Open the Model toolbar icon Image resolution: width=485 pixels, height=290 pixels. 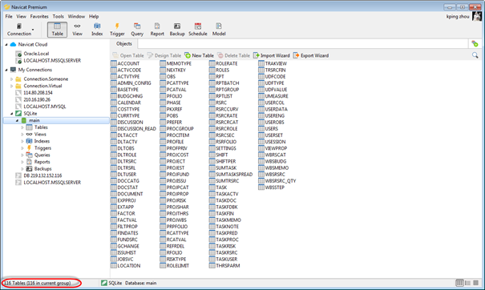[219, 30]
